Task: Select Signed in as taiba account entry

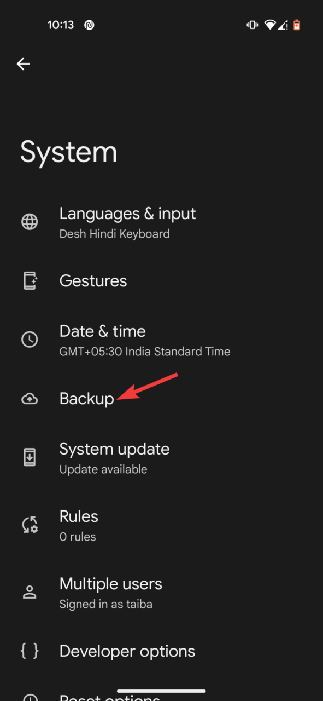Action: coord(111,591)
